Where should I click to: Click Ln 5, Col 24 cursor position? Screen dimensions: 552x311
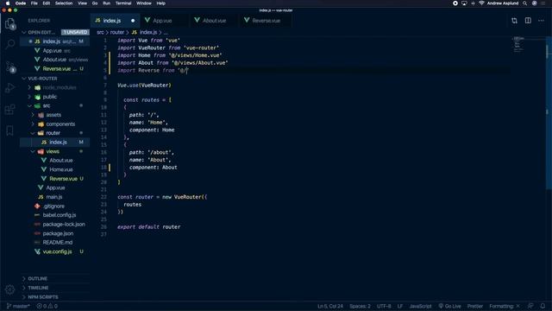coord(329,306)
